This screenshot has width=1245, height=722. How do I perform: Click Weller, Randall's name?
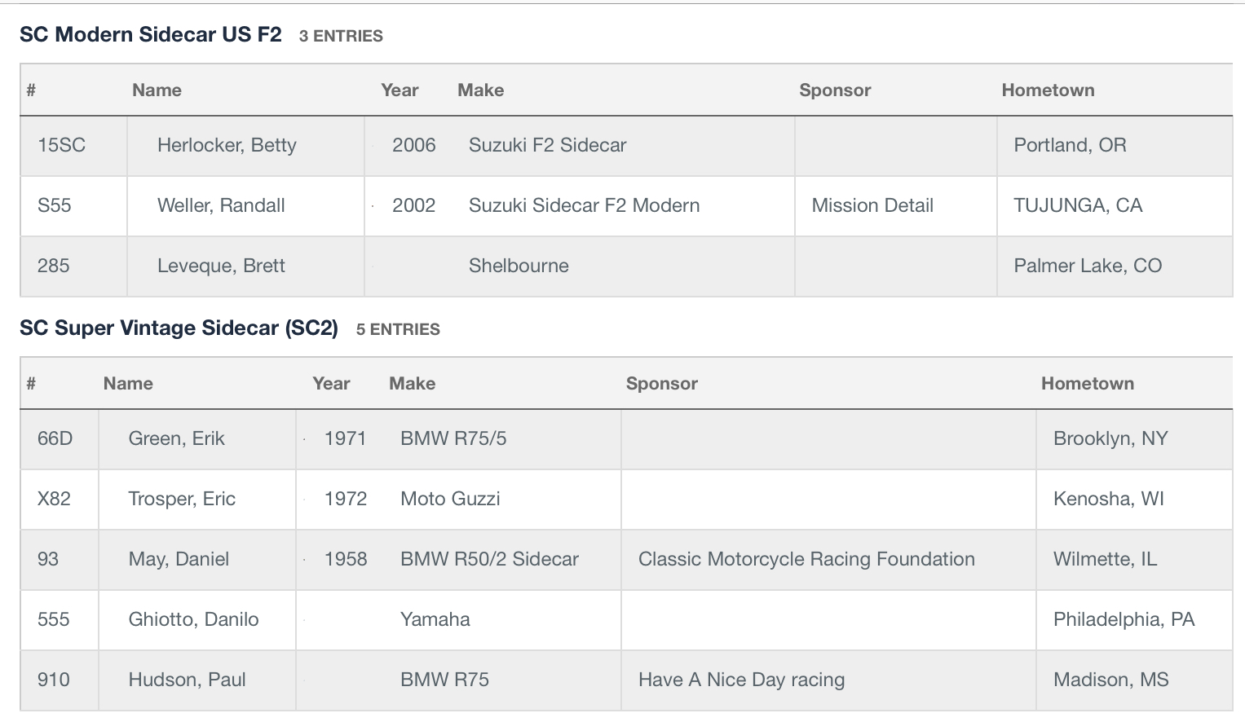[221, 205]
